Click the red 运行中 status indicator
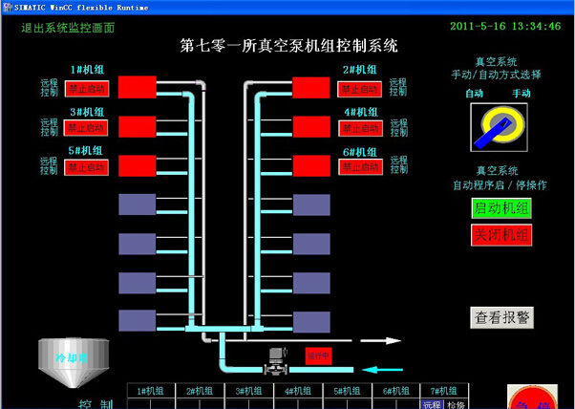575x409 pixels. [317, 355]
